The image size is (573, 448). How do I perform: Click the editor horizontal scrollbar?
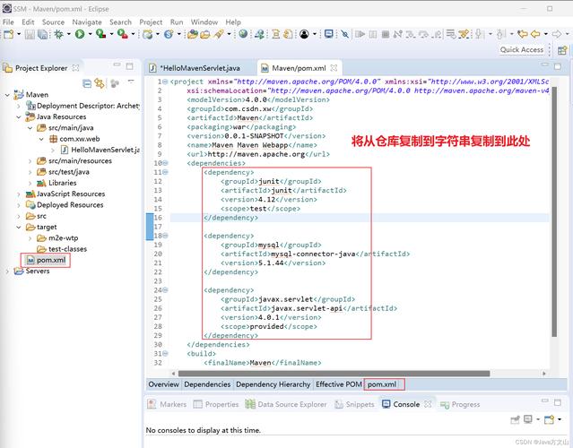(x=334, y=373)
